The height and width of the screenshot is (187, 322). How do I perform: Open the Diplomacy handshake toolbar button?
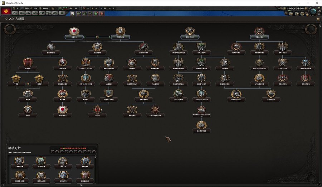click(29, 13)
